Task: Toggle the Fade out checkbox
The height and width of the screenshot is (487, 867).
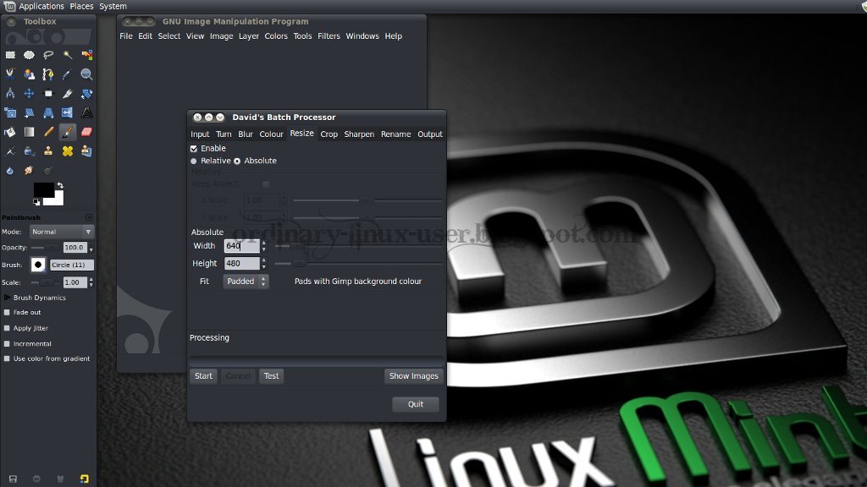Action: pos(7,313)
